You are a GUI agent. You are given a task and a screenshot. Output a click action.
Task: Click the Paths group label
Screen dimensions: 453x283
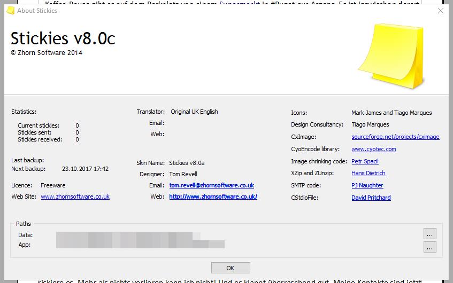coord(24,224)
